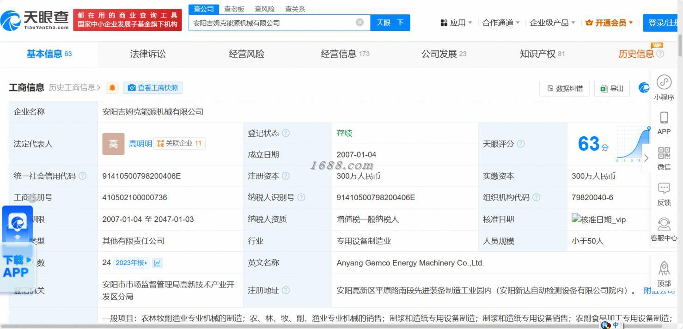Viewport: 683px width, 329px height.
Task: Click the insured-count trend chart icon
Action: pos(157,263)
